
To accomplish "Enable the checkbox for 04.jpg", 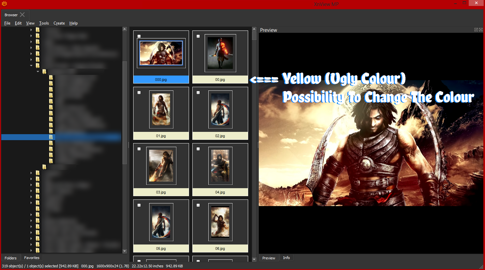I will pyautogui.click(x=198, y=149).
